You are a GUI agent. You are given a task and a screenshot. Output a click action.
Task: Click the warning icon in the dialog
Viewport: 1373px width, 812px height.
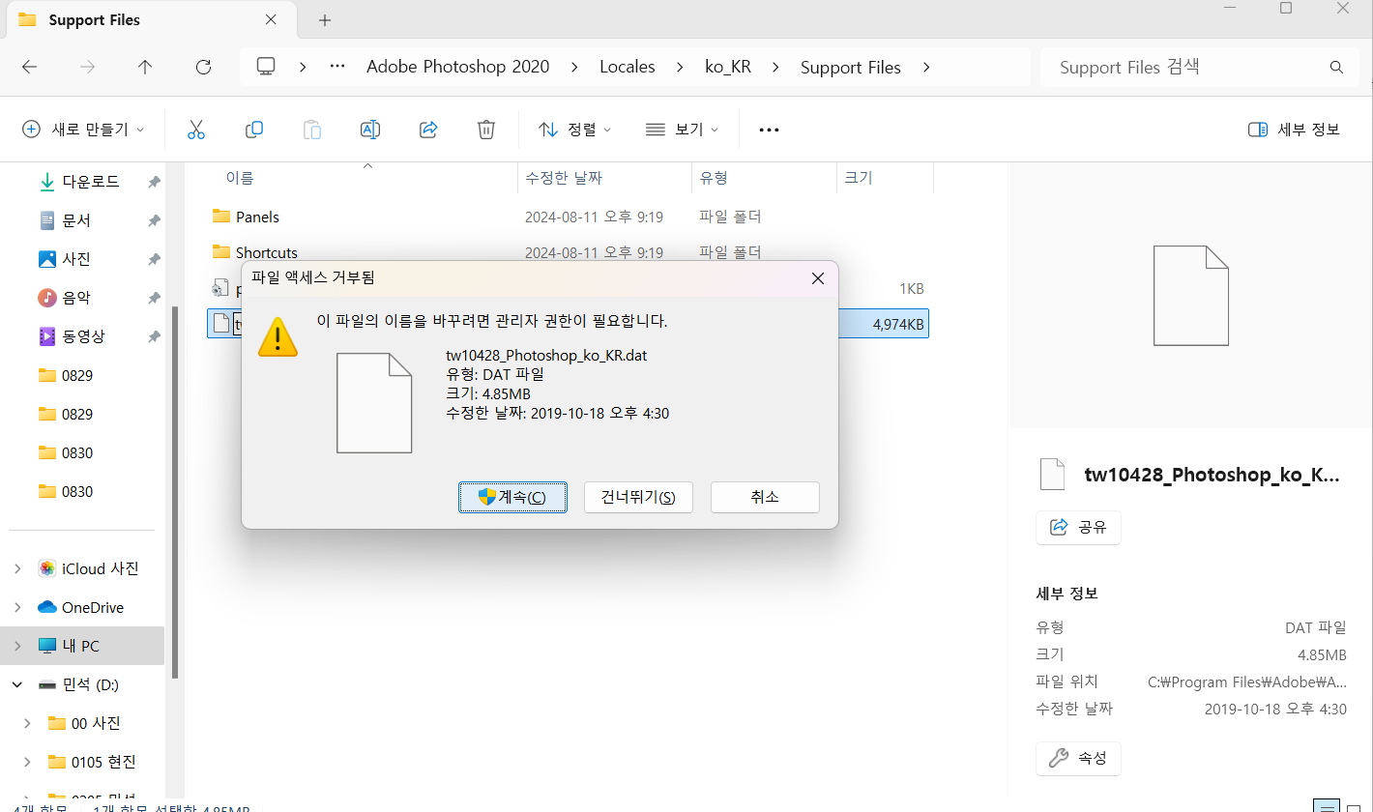pyautogui.click(x=278, y=335)
